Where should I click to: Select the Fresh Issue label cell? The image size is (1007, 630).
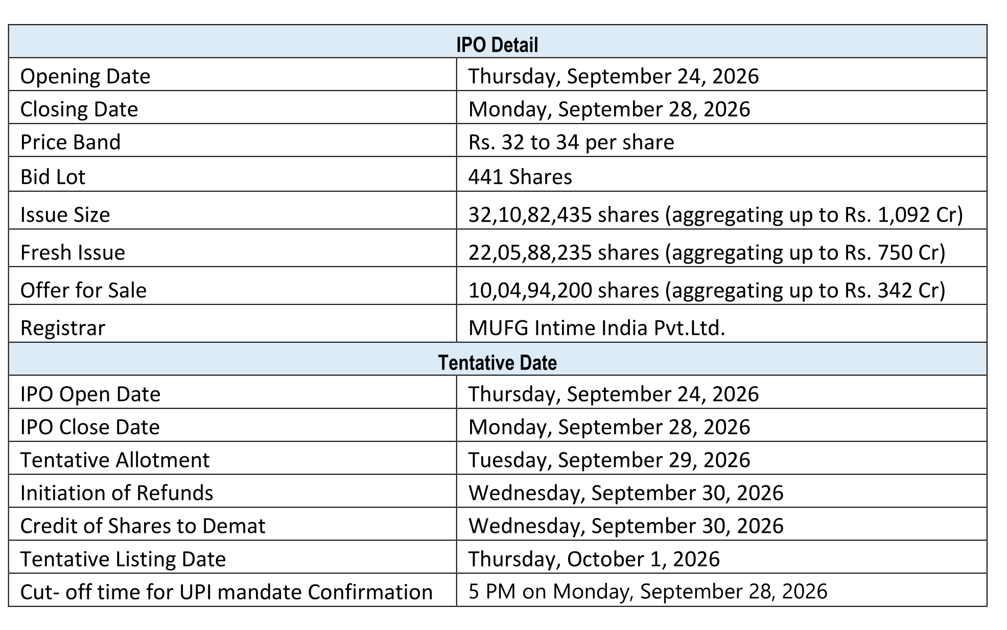[232, 248]
